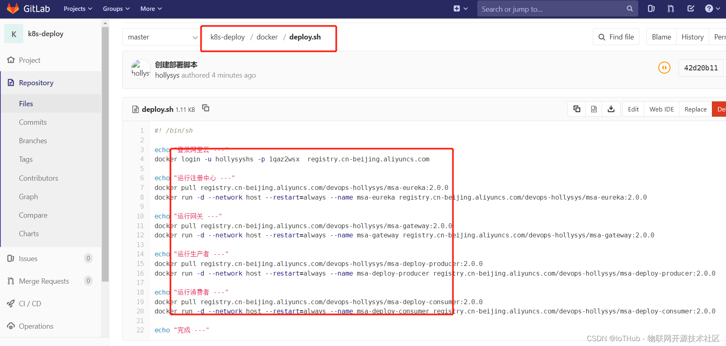
Task: Open the new item plus icon
Action: [457, 8]
